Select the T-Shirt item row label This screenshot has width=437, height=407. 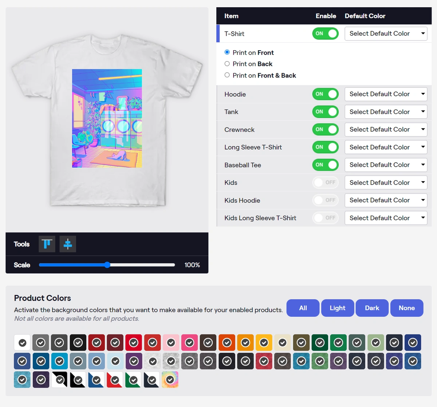[234, 34]
